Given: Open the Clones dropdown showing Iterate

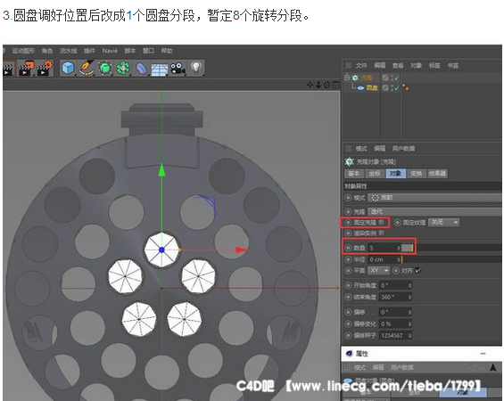Looking at the screenshot, I should pos(435,211).
